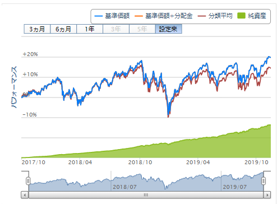The image size is (277, 204).
Task: Choose the 5年 period tab
Action: pyautogui.click(x=142, y=29)
